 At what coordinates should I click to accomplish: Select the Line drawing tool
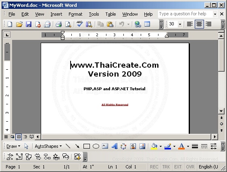68,146
